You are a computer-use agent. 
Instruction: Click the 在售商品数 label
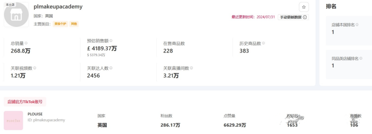[x=174, y=44]
